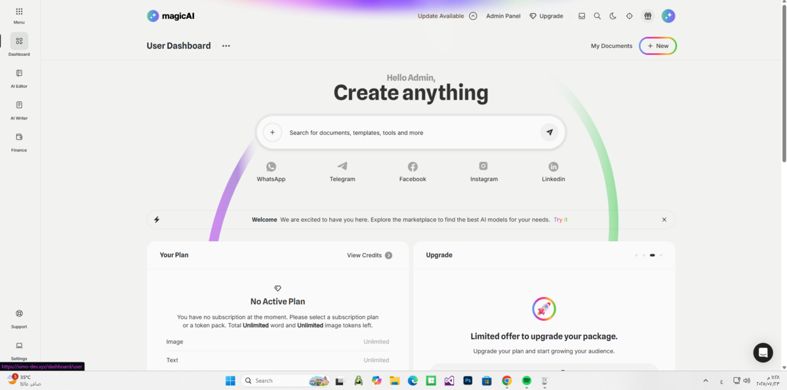Click the New button
Screen dimensions: 787x390
tap(658, 46)
